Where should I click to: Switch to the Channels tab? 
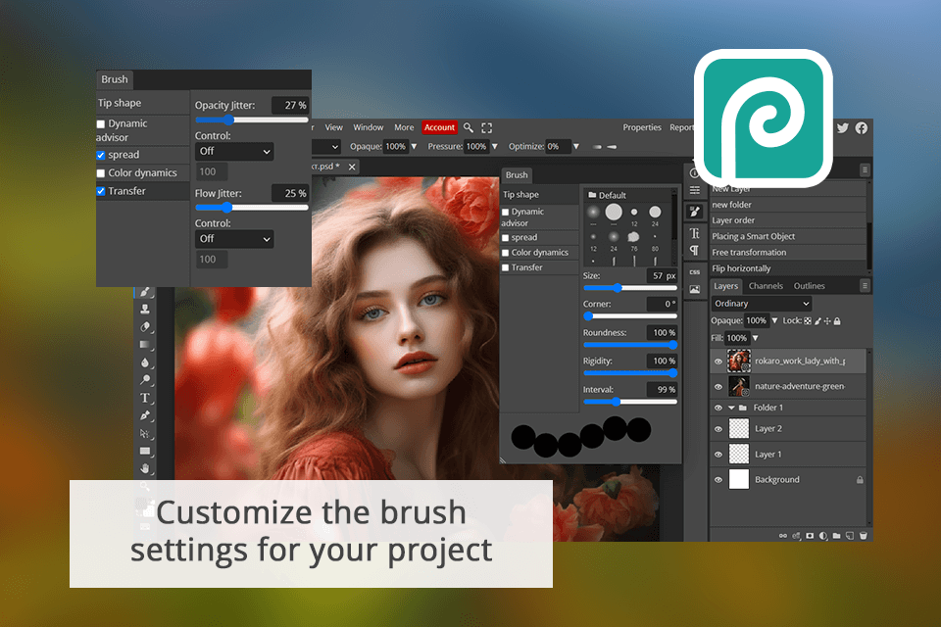pyautogui.click(x=766, y=286)
